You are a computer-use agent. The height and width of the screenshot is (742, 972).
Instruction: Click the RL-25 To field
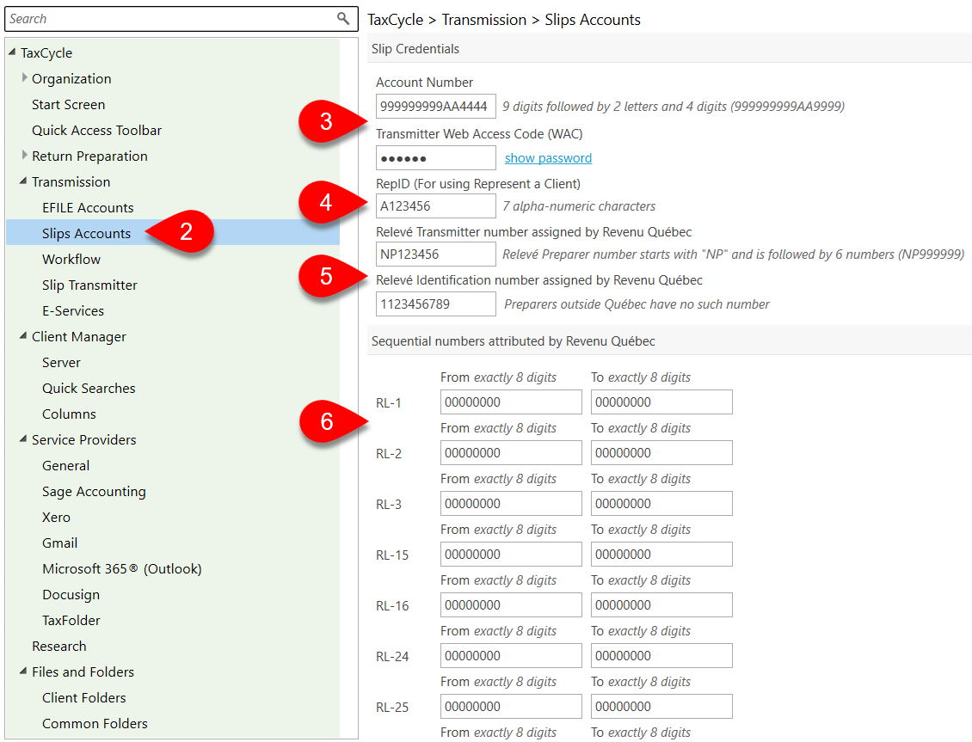click(x=661, y=707)
